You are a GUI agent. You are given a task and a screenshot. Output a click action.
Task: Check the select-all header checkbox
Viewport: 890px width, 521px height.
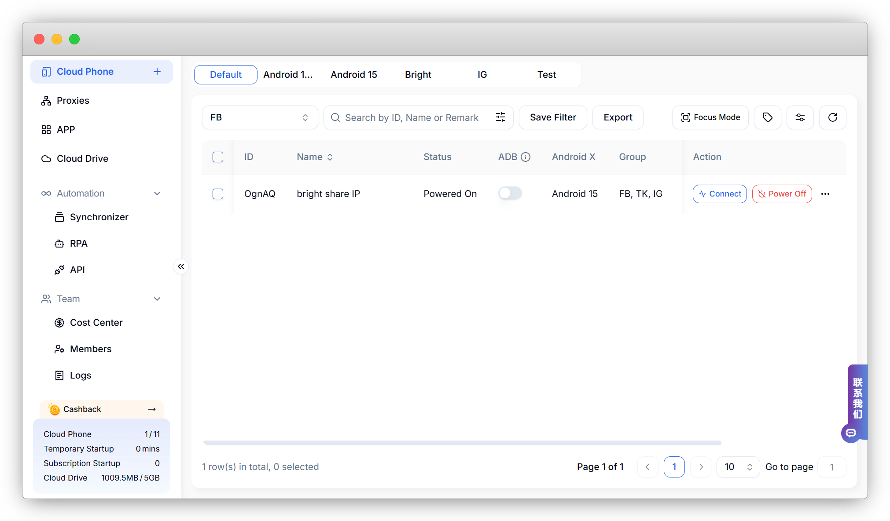(x=218, y=157)
